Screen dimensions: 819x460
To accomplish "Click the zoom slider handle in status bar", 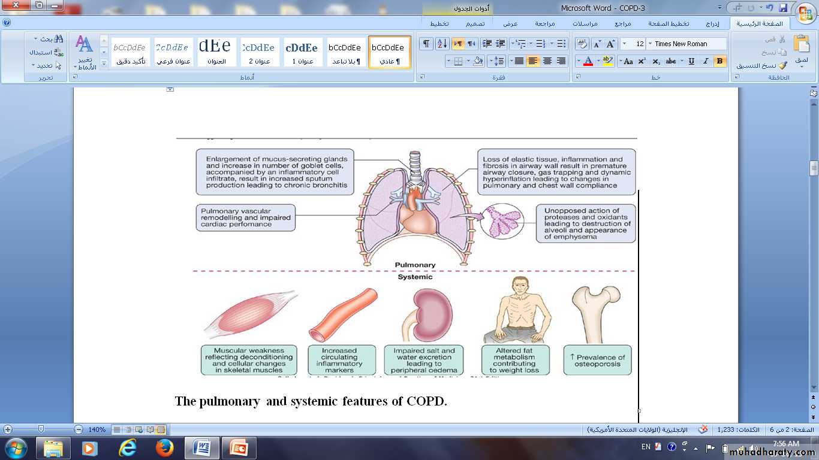I will (41, 429).
